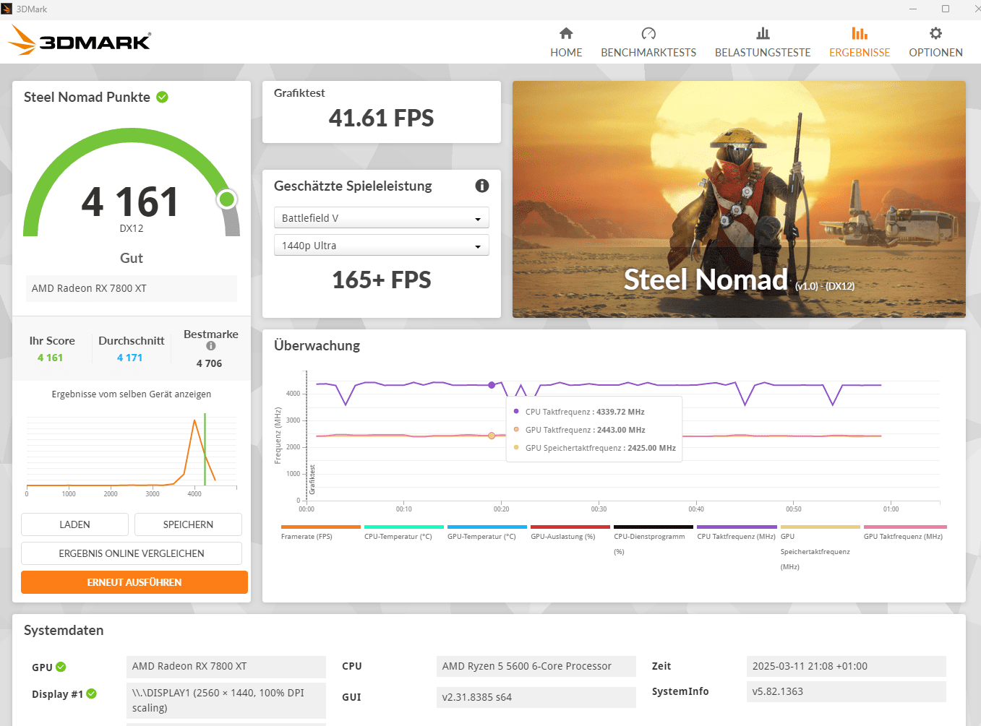This screenshot has height=726, width=981.
Task: Click 'GPU Taktfrequenz : 2443.00 MHz' tooltip line
Action: (585, 430)
